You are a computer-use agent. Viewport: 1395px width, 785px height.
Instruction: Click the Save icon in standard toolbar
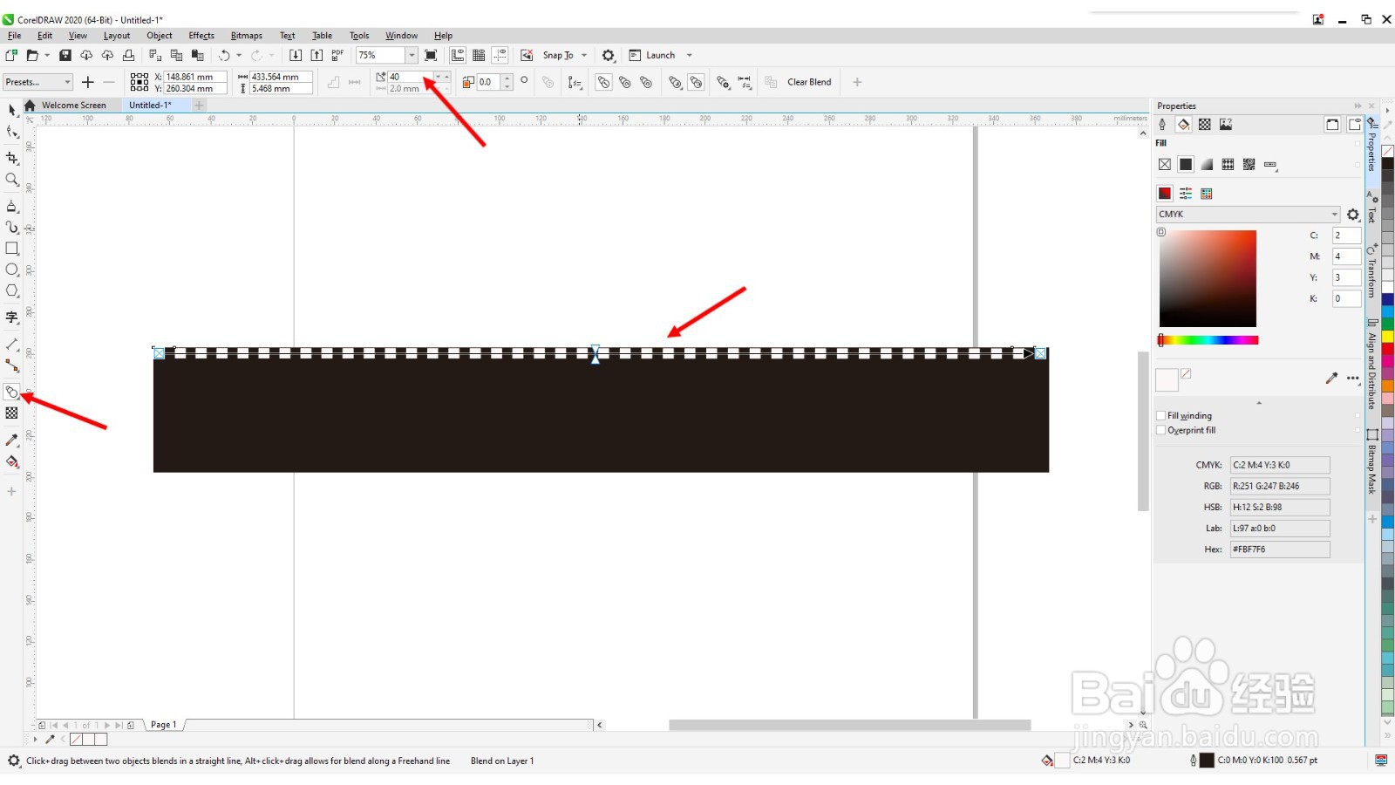(x=65, y=55)
